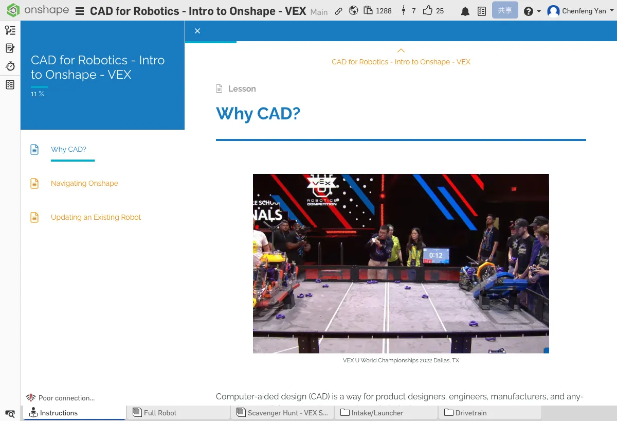
Task: Click the edit/notes icon in the left sidebar
Action: (10, 48)
